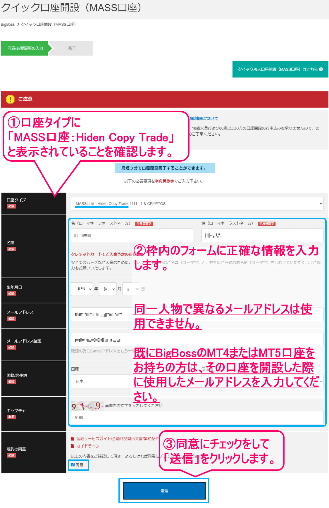Image resolution: width=329 pixels, height=508 pixels.
Task: Open the クイック法人口座開設 (MASS口座) はこちら button
Action: pyautogui.click(x=280, y=69)
